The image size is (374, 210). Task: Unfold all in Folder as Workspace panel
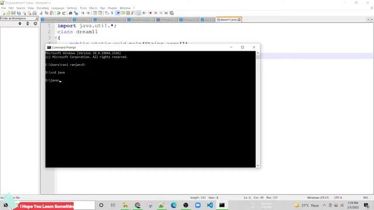(20, 23)
